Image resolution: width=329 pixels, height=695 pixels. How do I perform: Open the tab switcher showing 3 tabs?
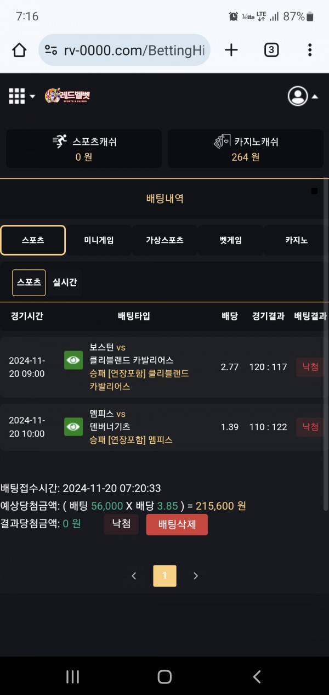click(x=271, y=50)
